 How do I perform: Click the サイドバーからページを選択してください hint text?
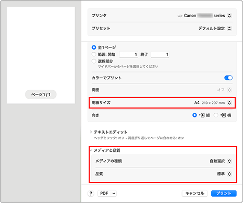[x=128, y=66]
